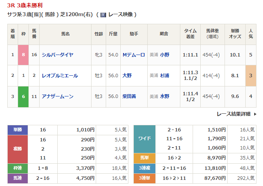
Task: Click the green frame number 6 box
Action: tap(23, 96)
